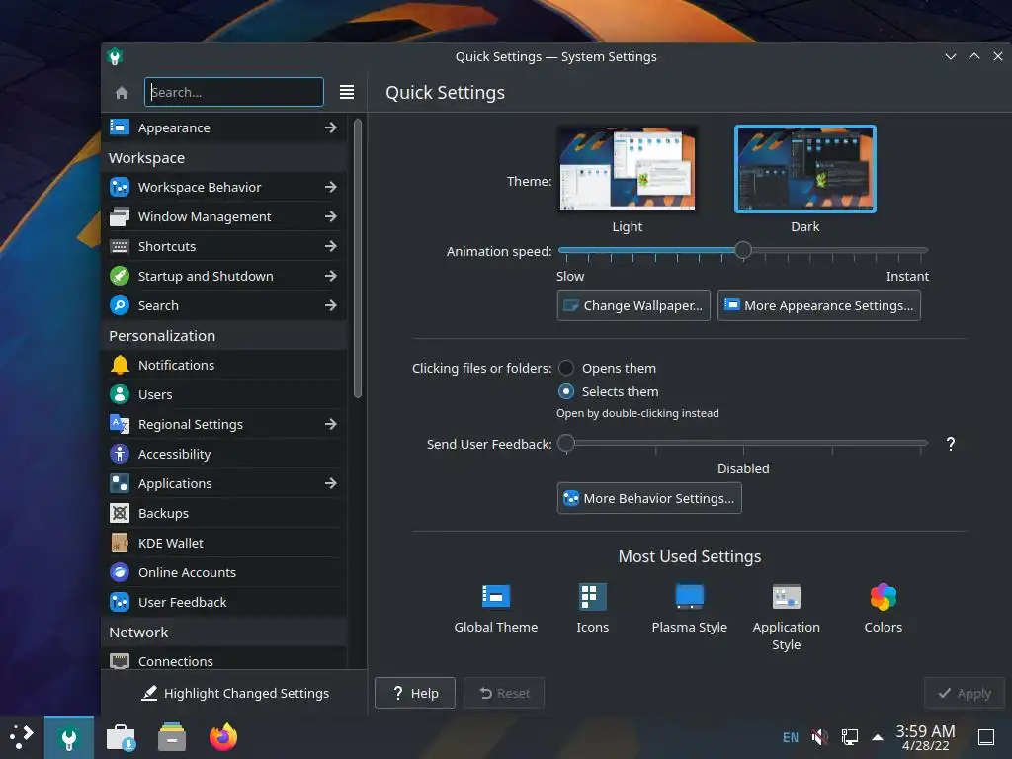
Task: Select the Selects them radio button
Action: point(566,391)
